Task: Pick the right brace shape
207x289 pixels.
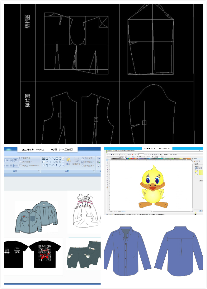Action: pyautogui.click(x=60, y=165)
